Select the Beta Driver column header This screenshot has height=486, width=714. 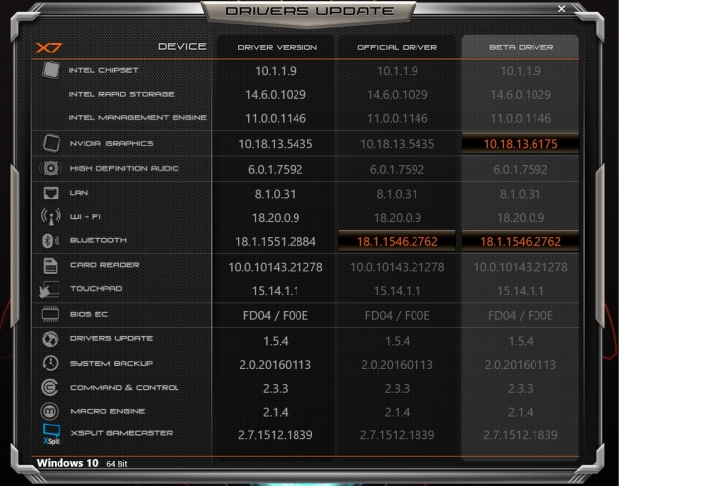[521, 47]
